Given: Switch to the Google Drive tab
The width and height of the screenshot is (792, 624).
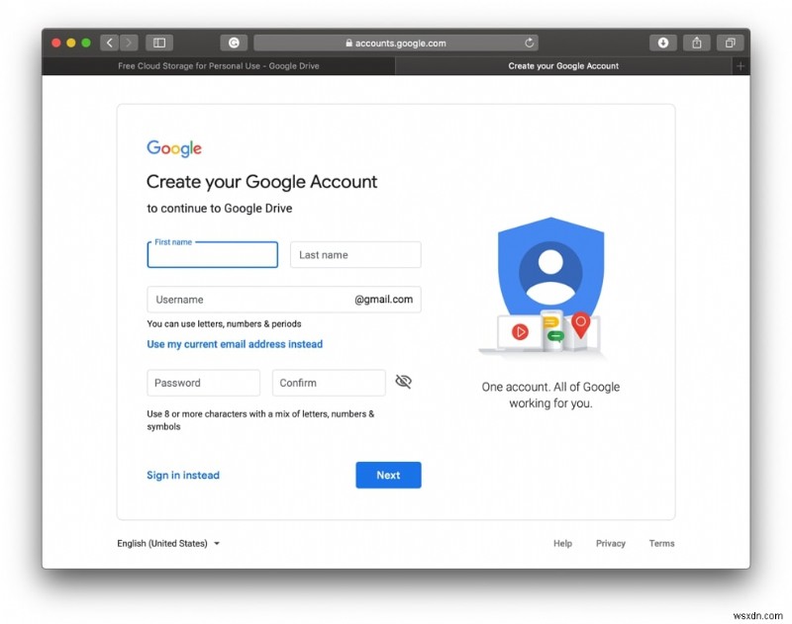Looking at the screenshot, I should (218, 65).
